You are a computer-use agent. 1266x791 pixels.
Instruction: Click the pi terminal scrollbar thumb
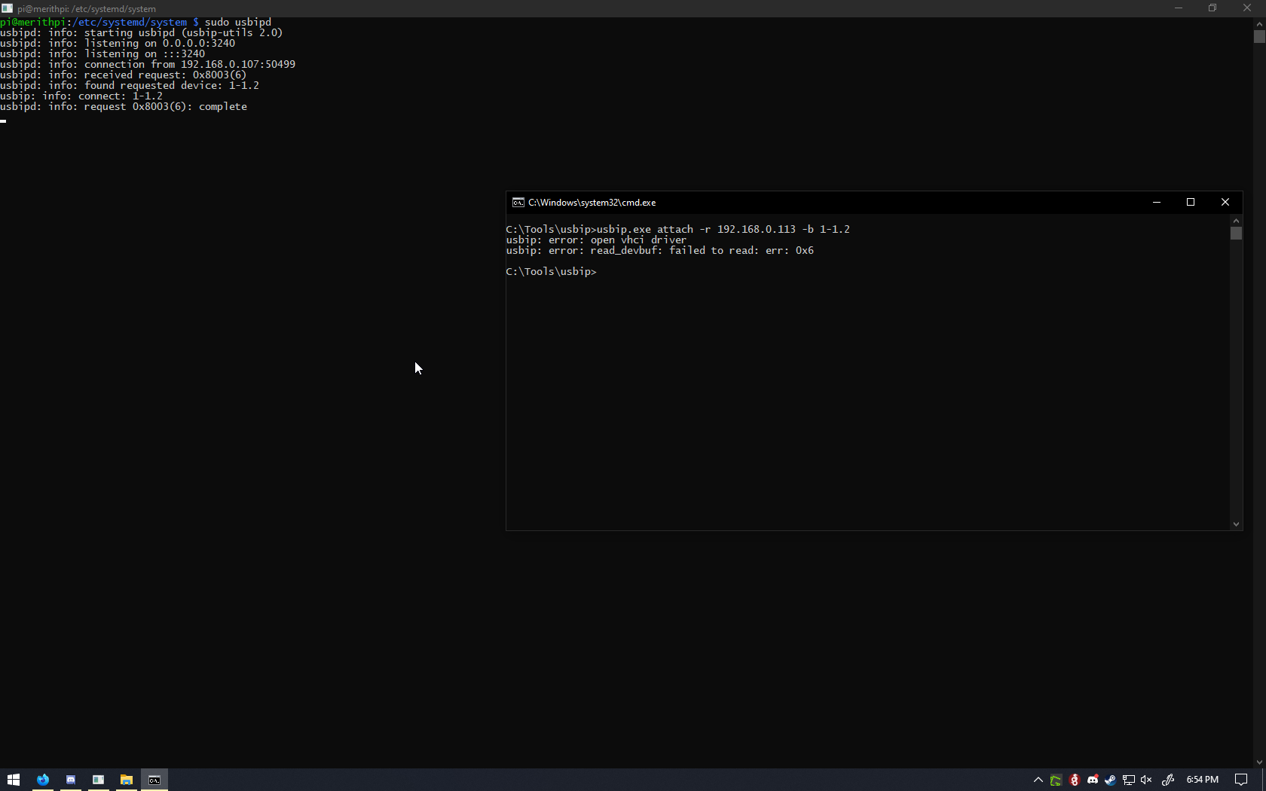(1259, 36)
